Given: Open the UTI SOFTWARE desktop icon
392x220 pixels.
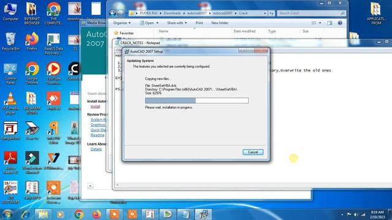Looking at the screenshot, I should click(x=10, y=193).
